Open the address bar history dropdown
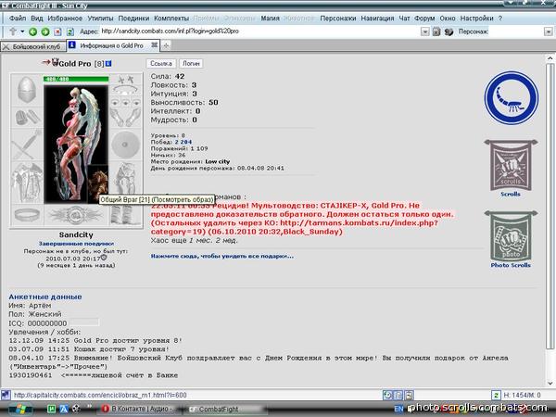The height and width of the screenshot is (417, 556). tap(424, 32)
